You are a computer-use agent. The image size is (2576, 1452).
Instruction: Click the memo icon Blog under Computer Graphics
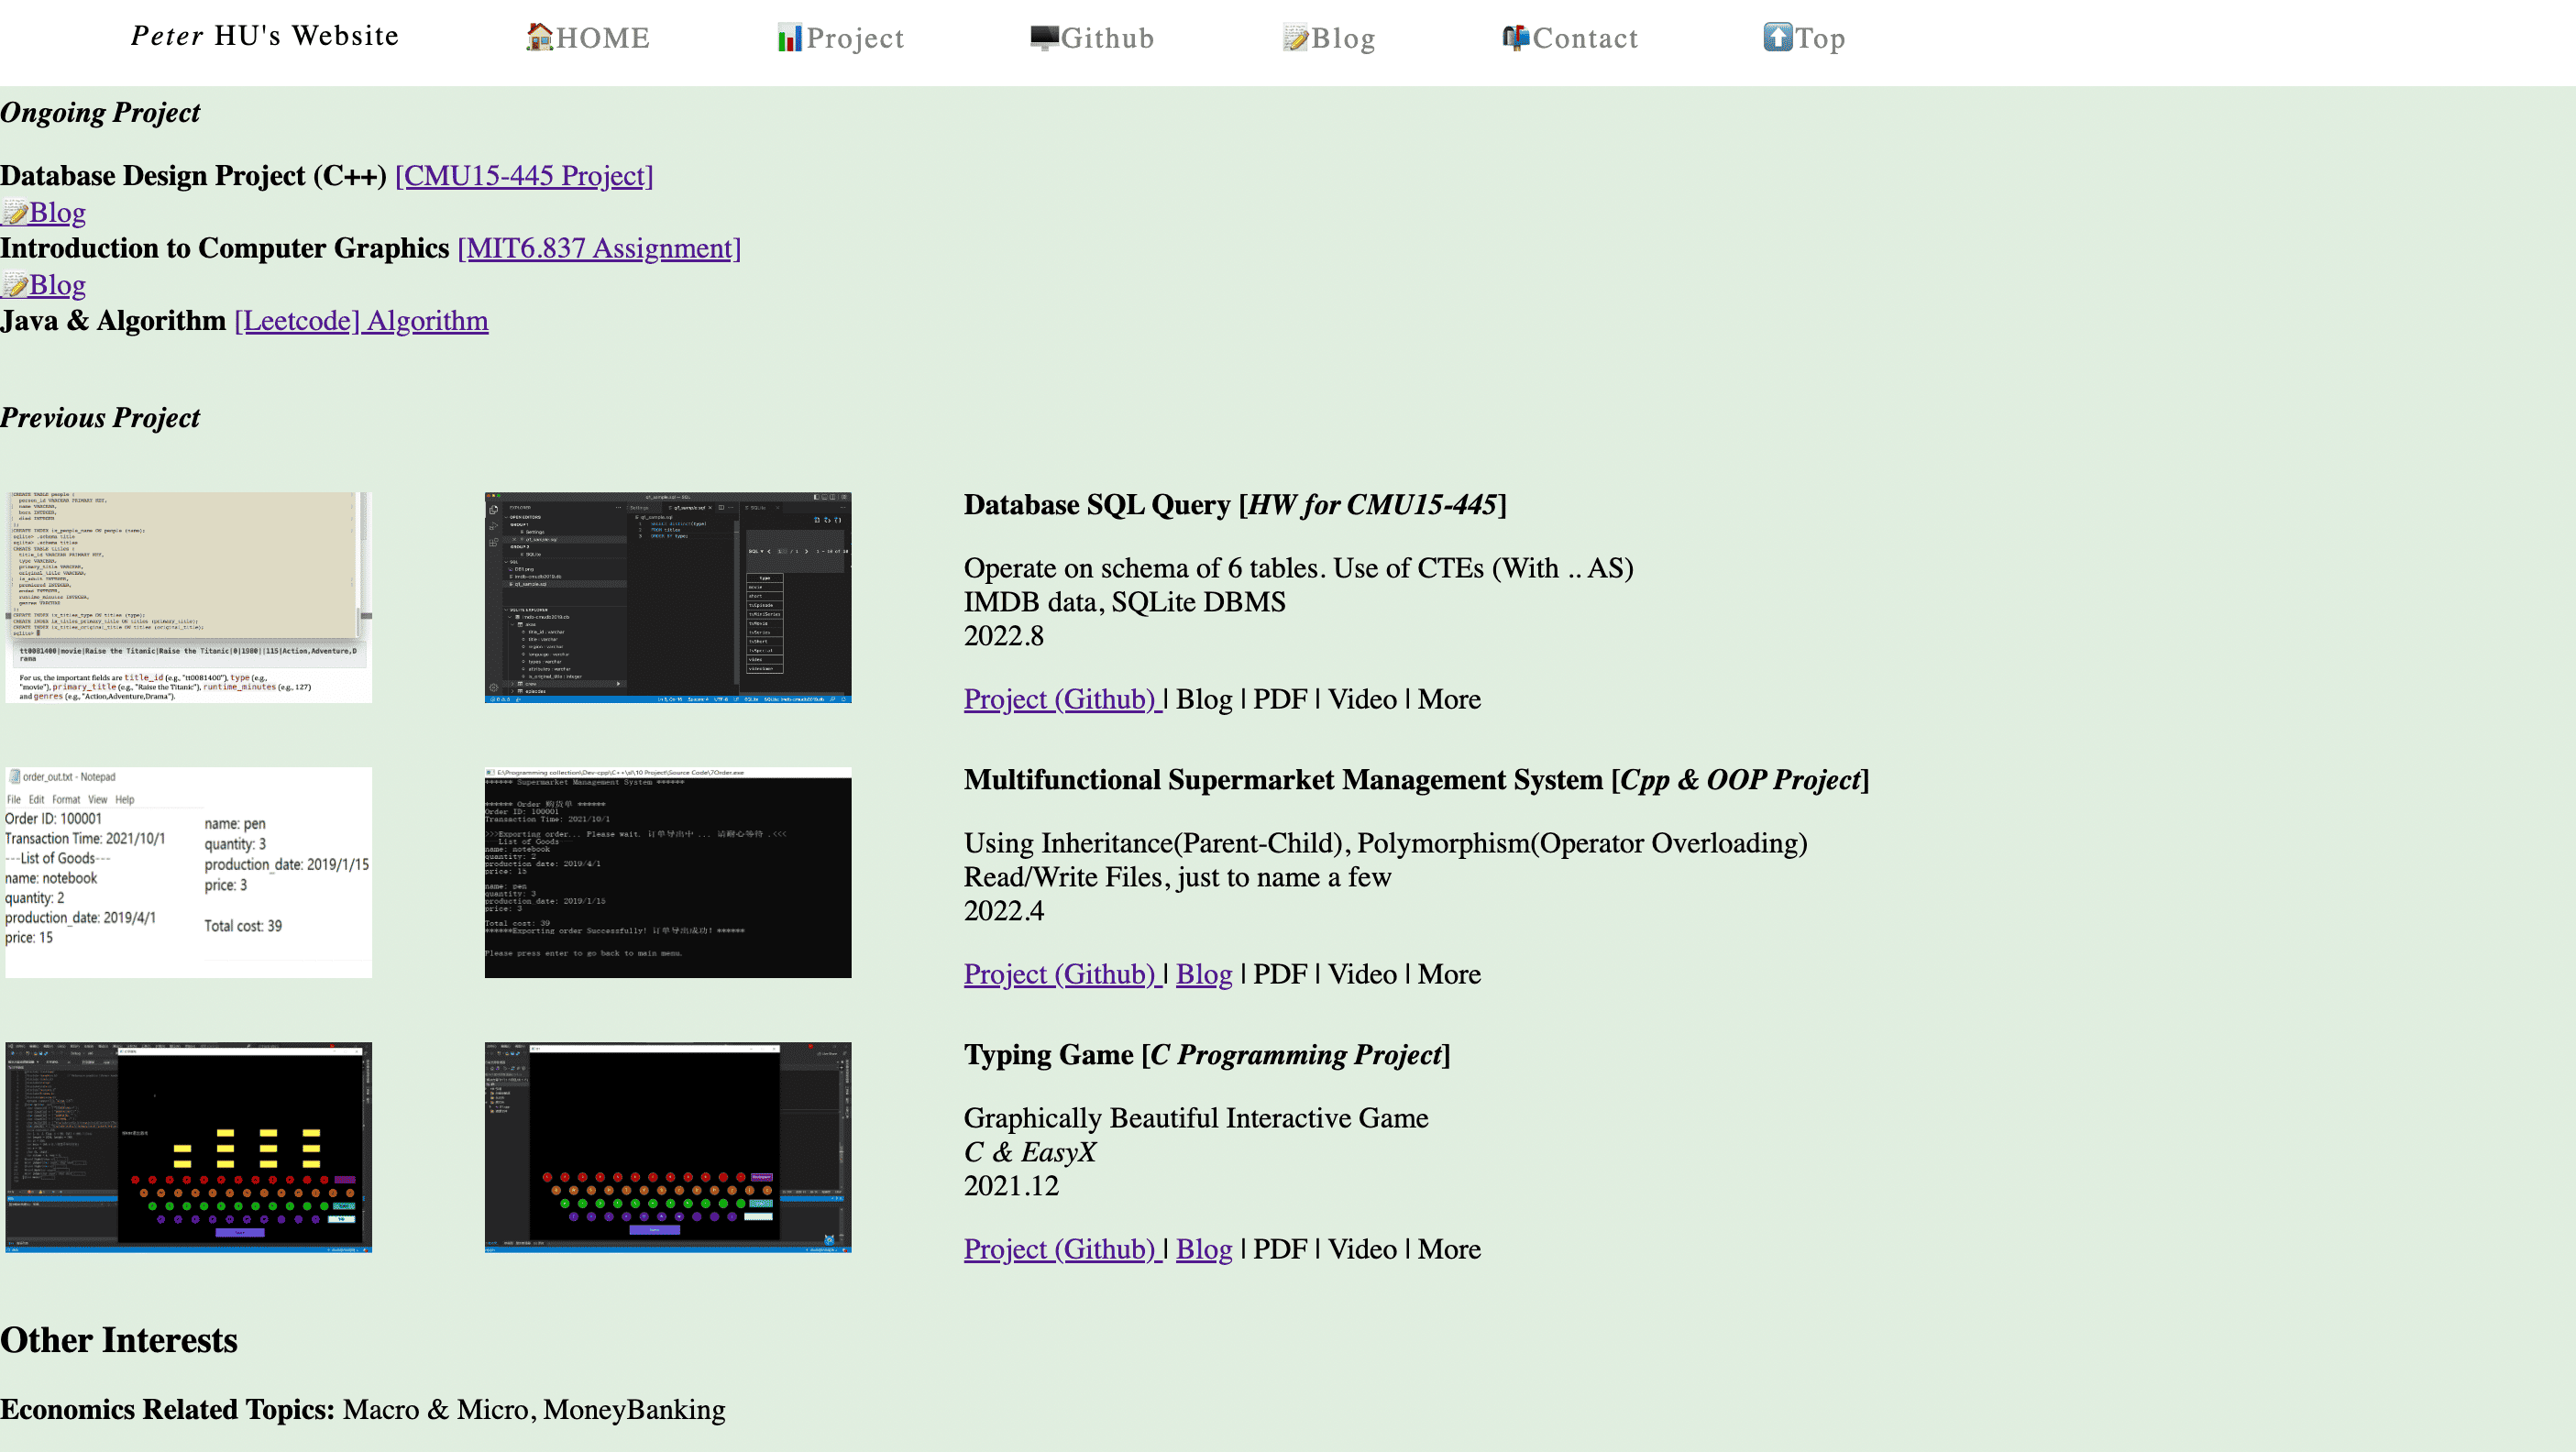pyautogui.click(x=42, y=284)
